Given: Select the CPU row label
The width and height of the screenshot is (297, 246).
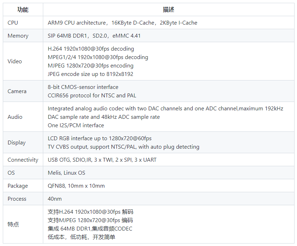Looking at the screenshot, I should [12, 22].
